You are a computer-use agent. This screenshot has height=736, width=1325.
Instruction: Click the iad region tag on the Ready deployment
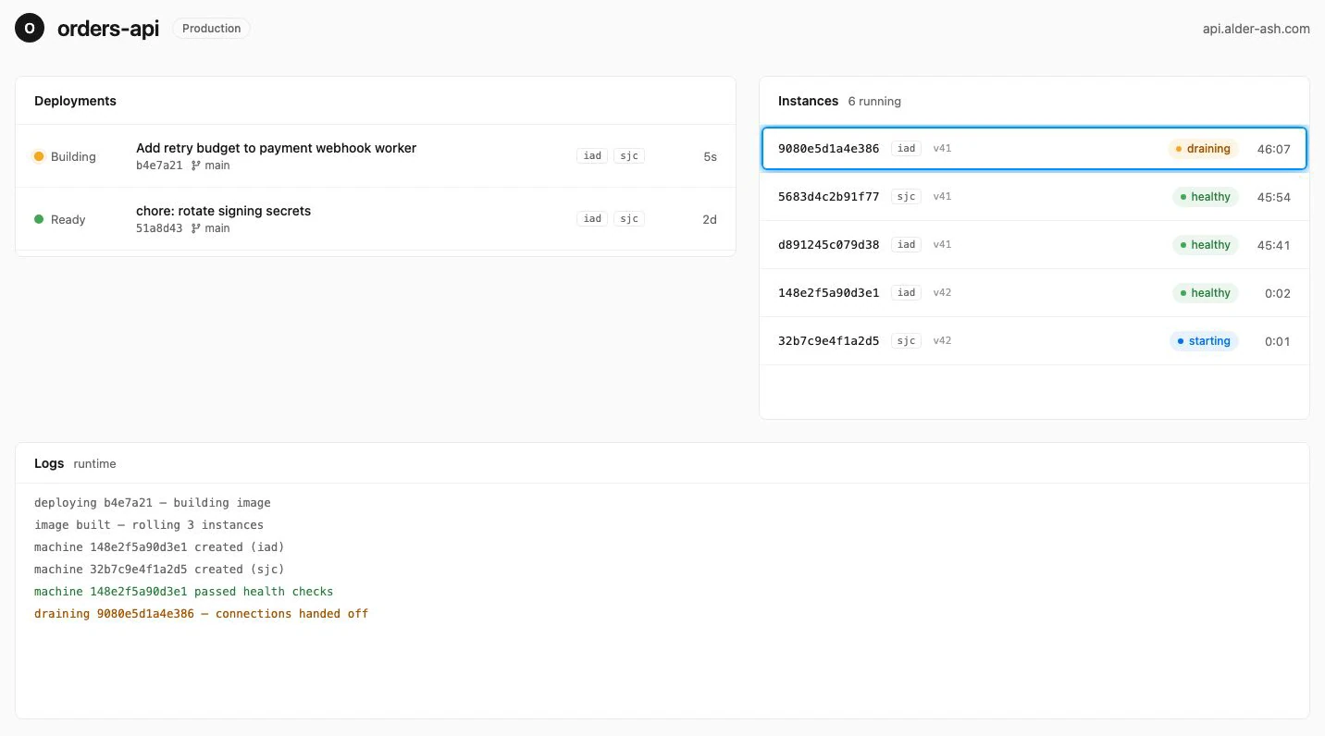[592, 219]
